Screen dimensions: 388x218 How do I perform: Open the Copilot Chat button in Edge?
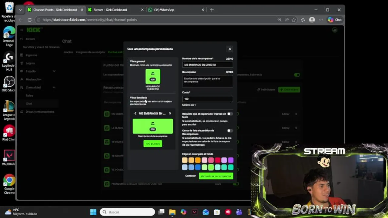pyautogui.click(x=335, y=20)
